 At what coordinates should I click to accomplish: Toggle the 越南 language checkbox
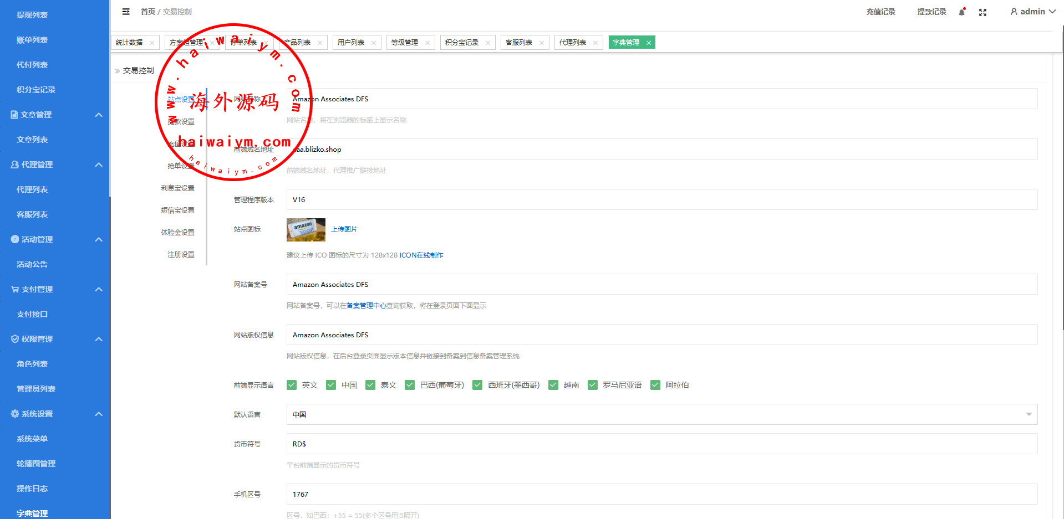[x=553, y=385]
